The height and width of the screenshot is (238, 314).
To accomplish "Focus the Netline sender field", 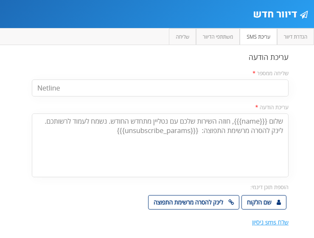I will (160, 88).
